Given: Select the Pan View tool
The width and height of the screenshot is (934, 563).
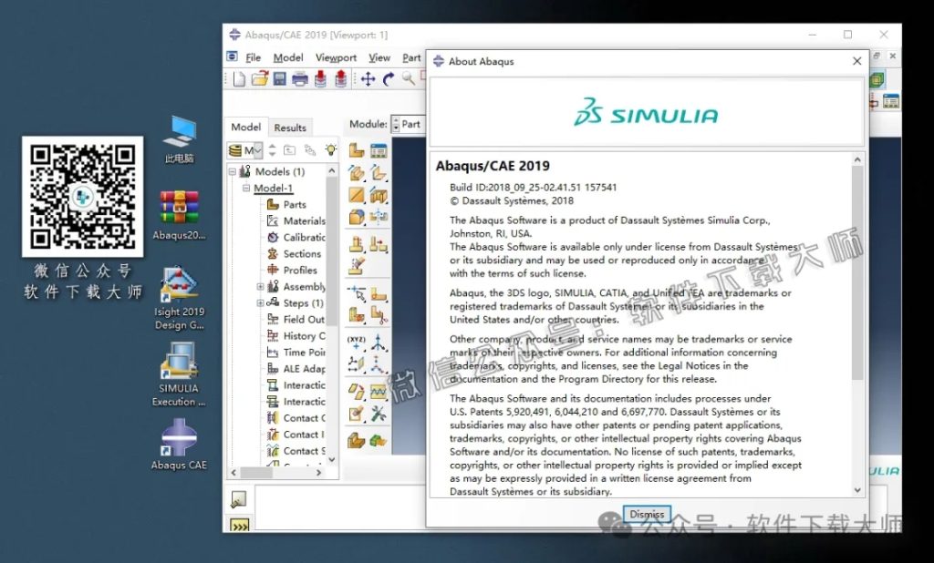Looking at the screenshot, I should [x=370, y=79].
